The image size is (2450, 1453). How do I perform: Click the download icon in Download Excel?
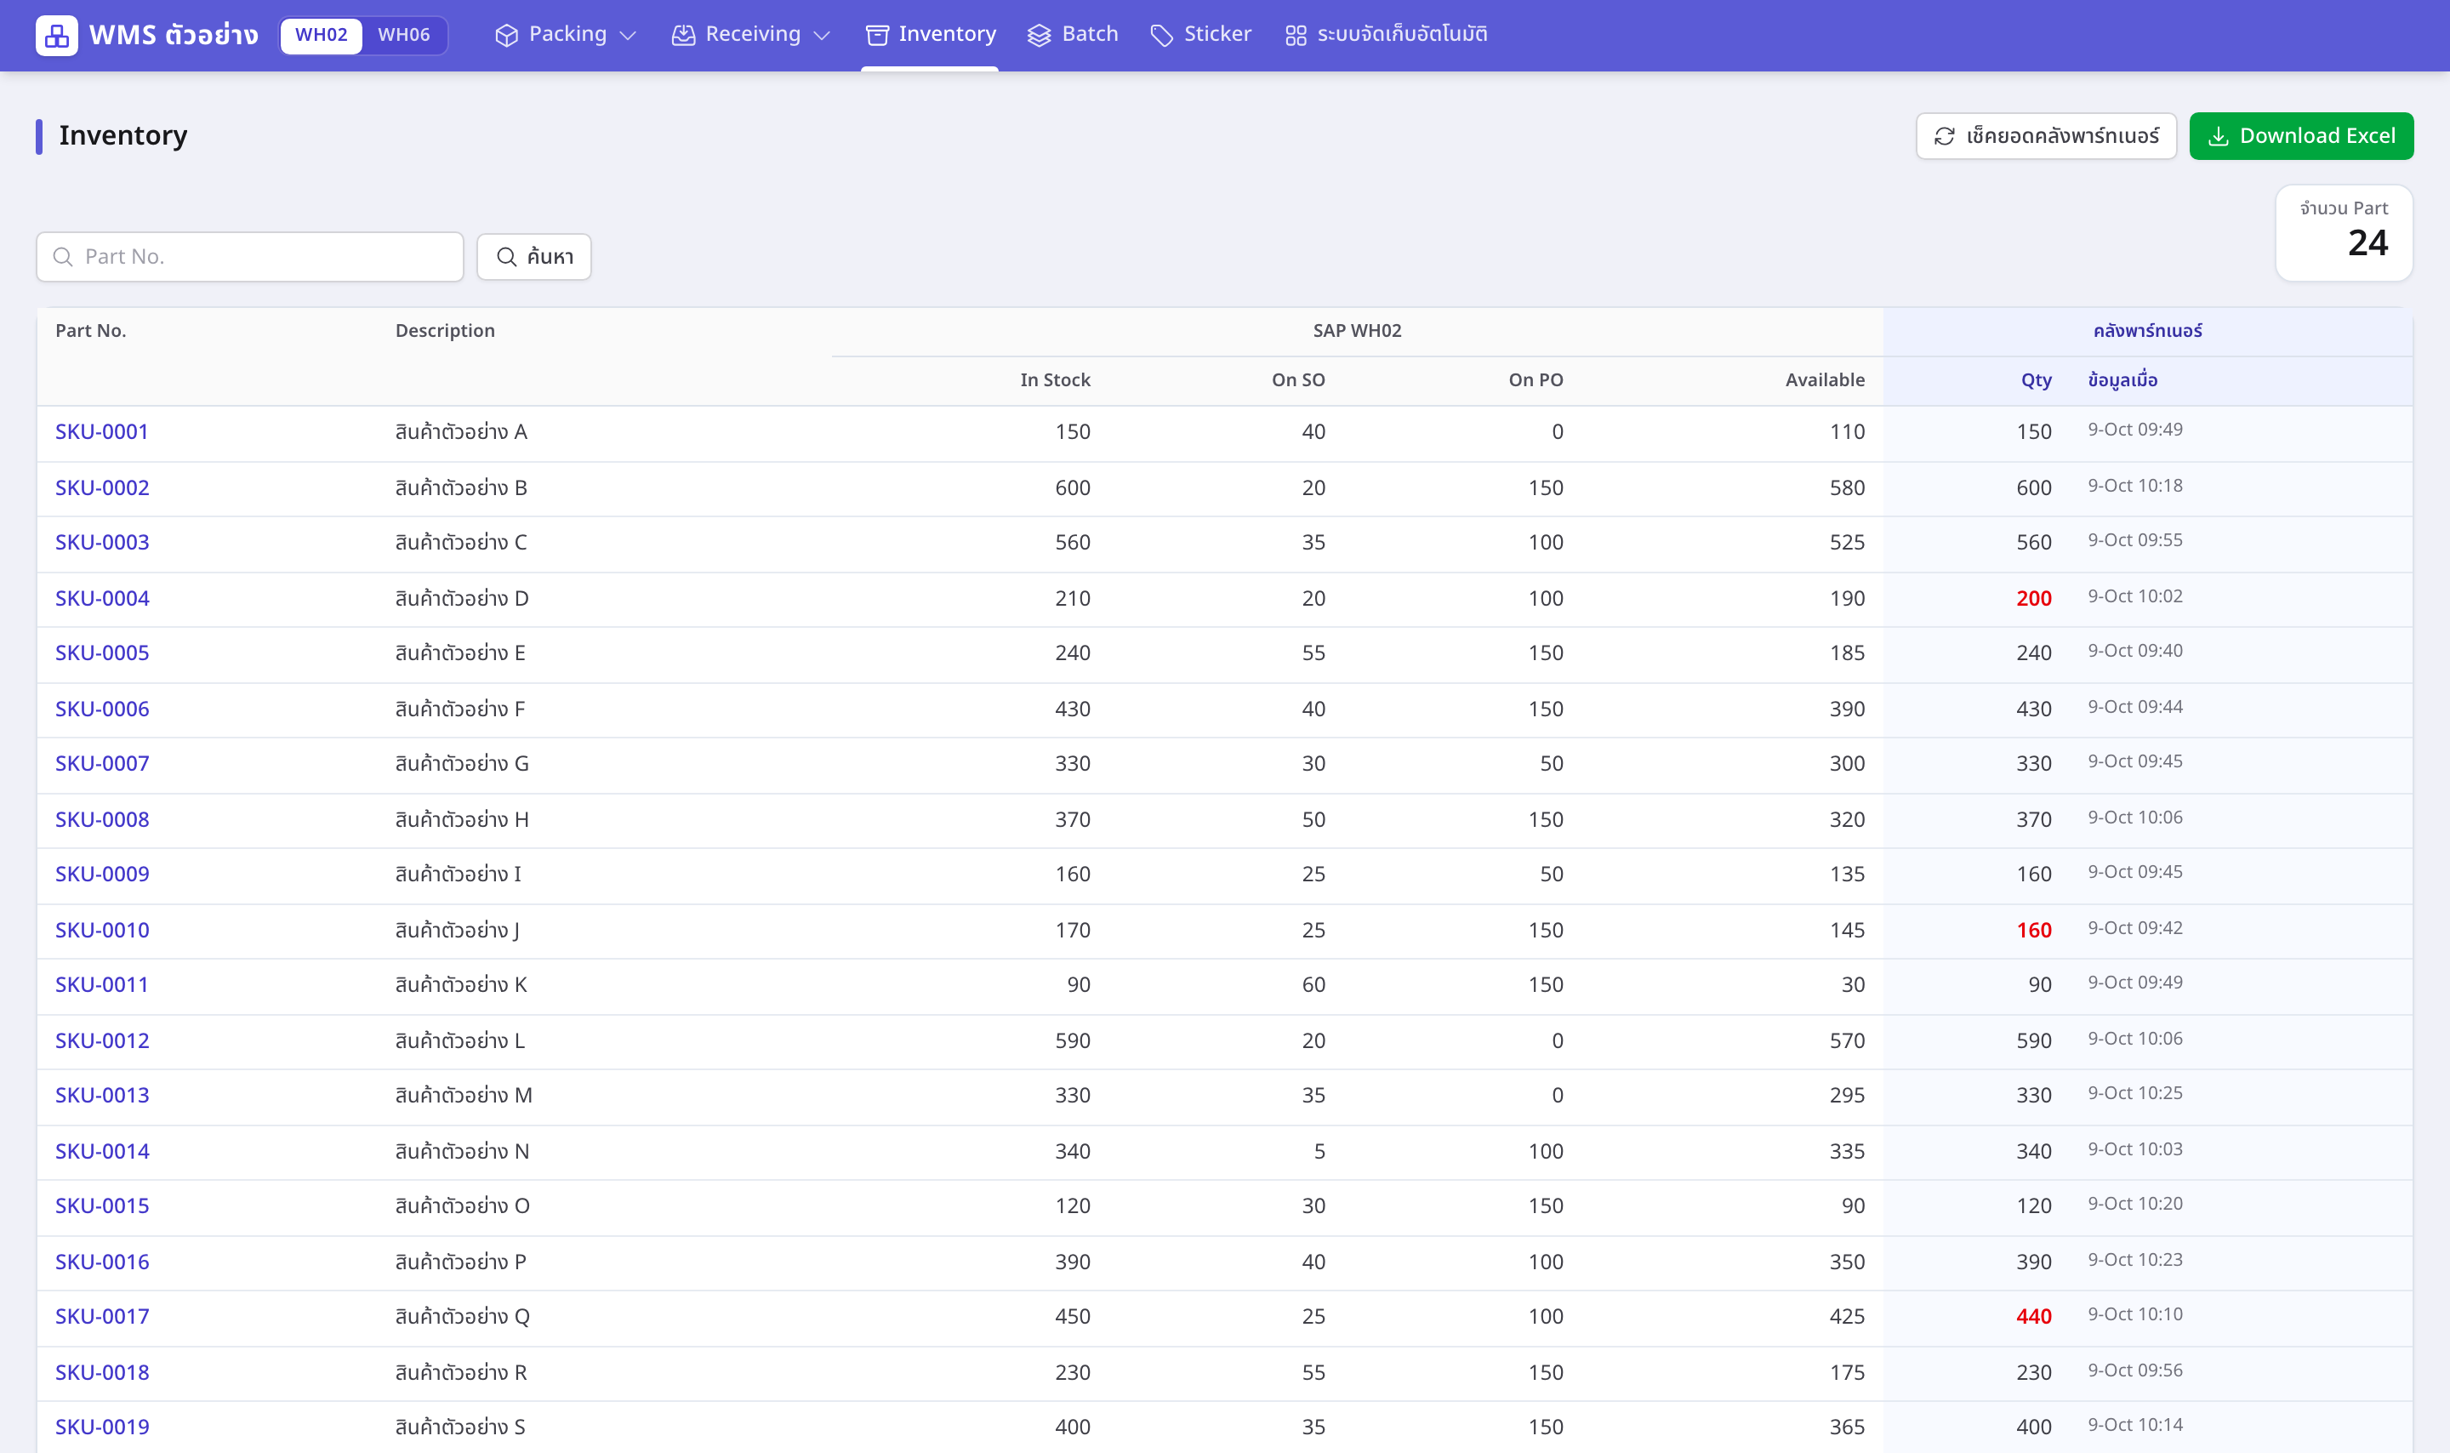point(2219,136)
